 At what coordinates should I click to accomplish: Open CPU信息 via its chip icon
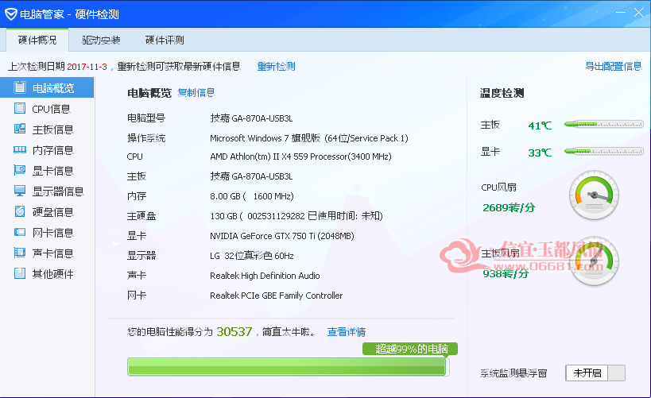pos(20,108)
